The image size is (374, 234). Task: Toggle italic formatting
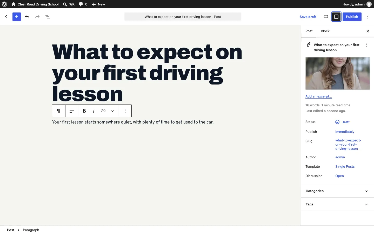94,111
